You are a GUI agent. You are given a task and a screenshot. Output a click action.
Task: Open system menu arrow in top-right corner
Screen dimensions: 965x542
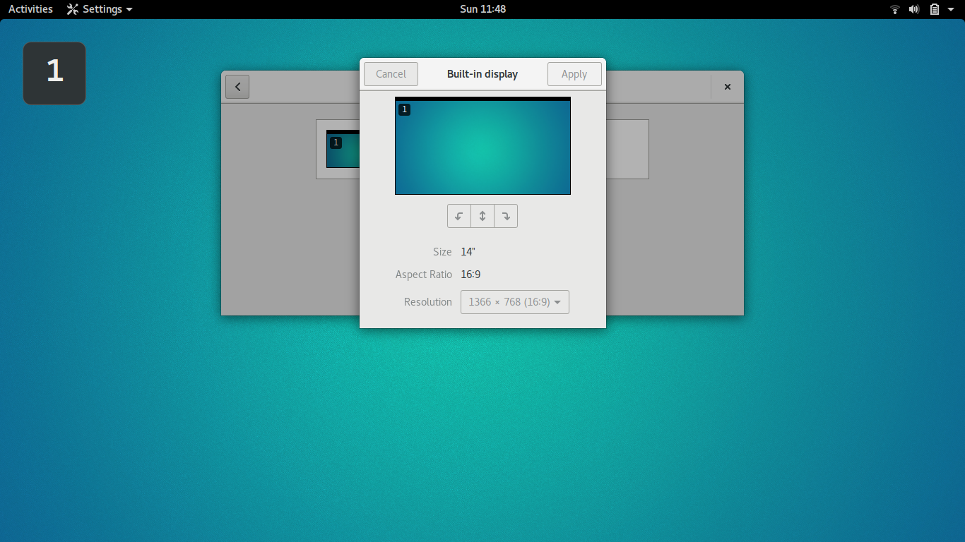tap(951, 9)
